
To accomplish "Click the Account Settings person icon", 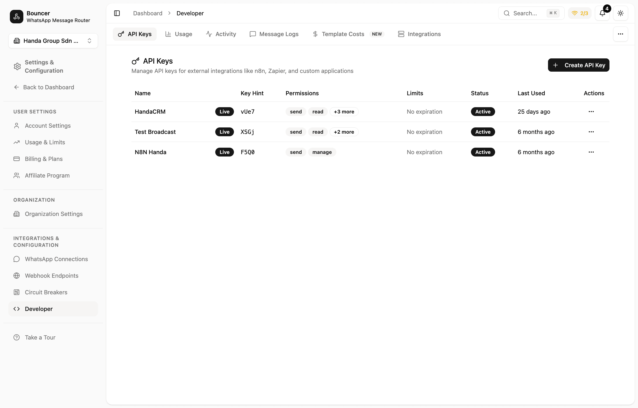I will click(17, 126).
